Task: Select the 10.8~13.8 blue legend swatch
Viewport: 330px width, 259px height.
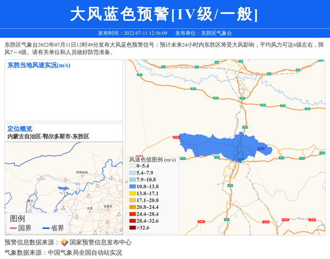Action: click(132, 187)
